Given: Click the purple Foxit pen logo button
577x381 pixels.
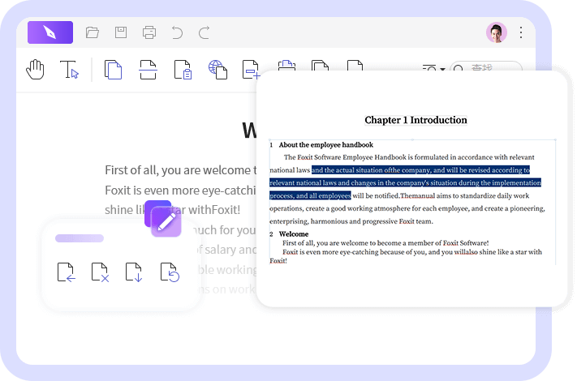Looking at the screenshot, I should pos(50,32).
